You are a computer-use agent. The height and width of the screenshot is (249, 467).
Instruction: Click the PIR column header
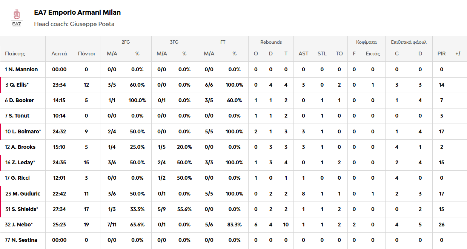441,53
